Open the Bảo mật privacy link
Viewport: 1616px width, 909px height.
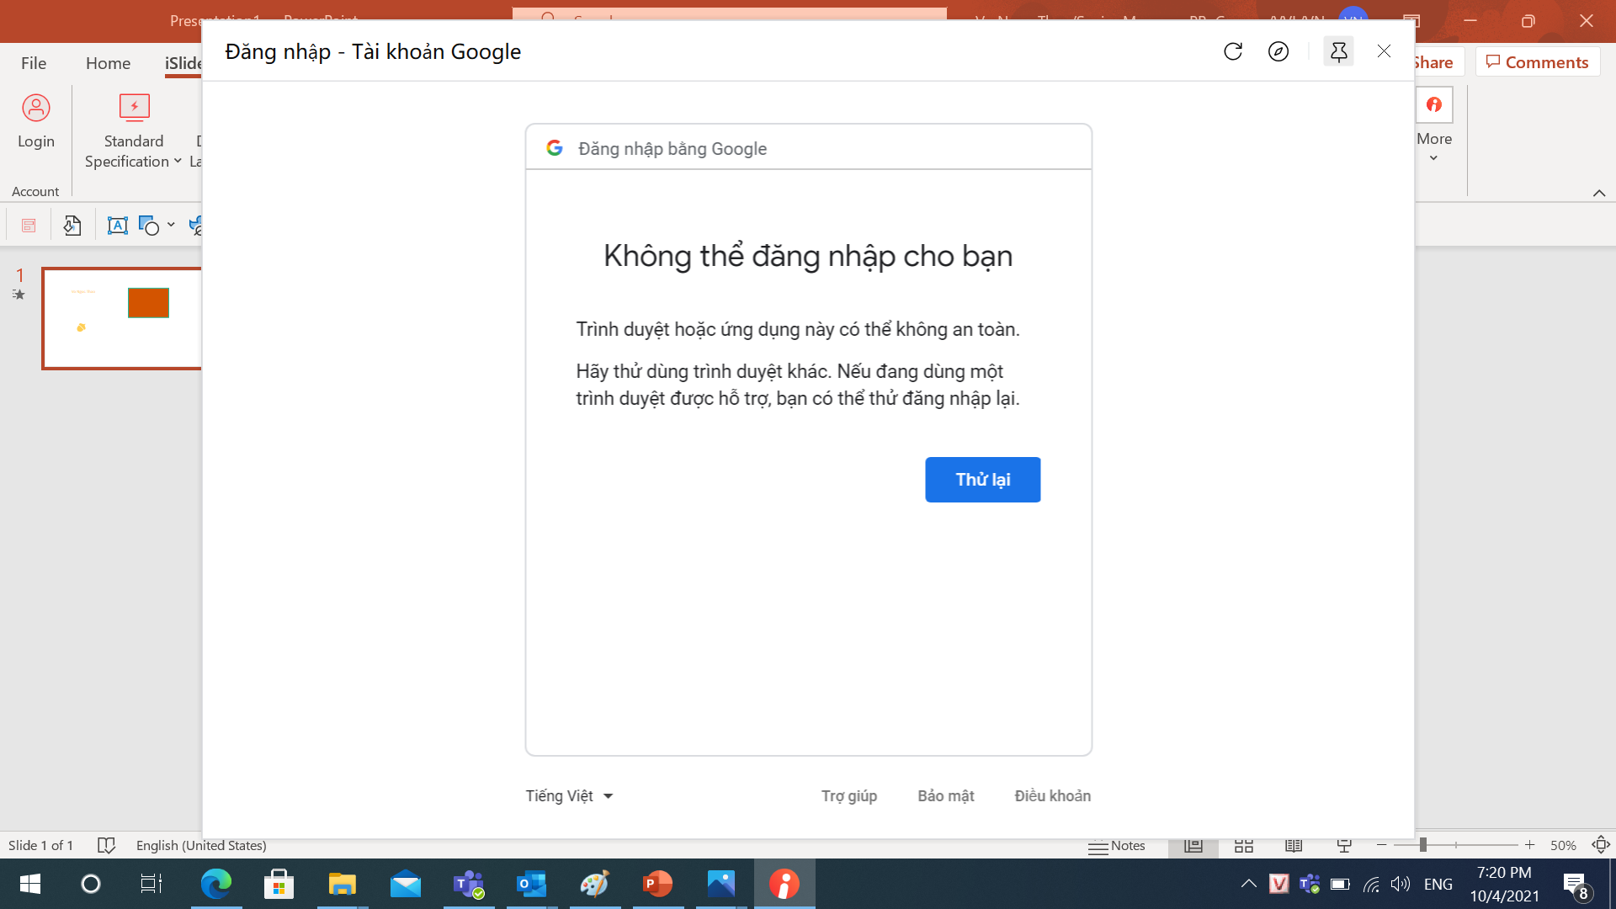(x=945, y=796)
